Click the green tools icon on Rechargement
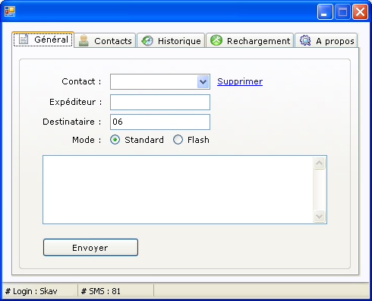This screenshot has width=372, height=301. (x=216, y=40)
